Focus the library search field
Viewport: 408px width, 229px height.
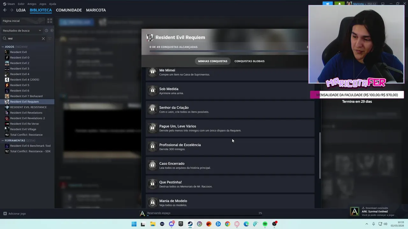point(24,38)
